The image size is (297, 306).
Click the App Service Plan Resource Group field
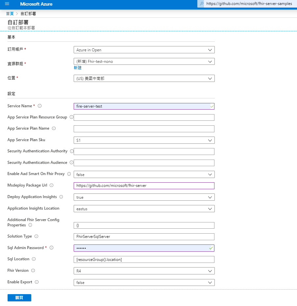[144, 117]
